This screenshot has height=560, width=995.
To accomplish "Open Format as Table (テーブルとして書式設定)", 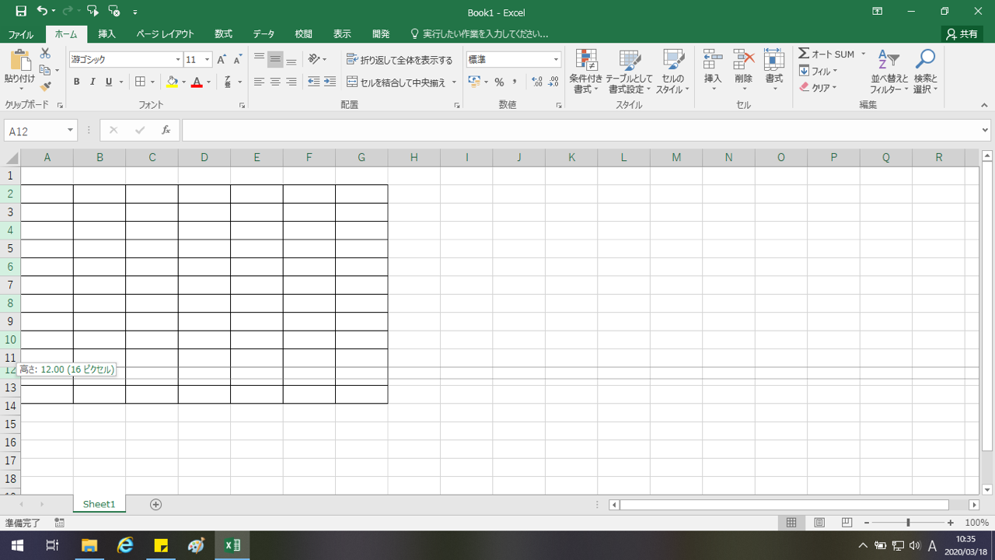I will pyautogui.click(x=628, y=72).
